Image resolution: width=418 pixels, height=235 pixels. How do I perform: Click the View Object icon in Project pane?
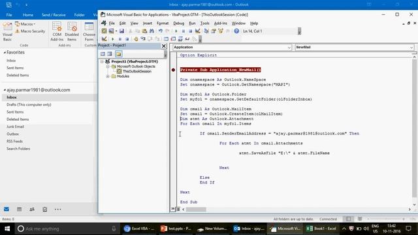click(110, 54)
